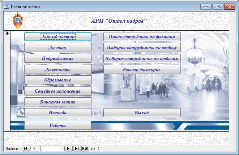Click Семейное положение button

[x=58, y=91]
